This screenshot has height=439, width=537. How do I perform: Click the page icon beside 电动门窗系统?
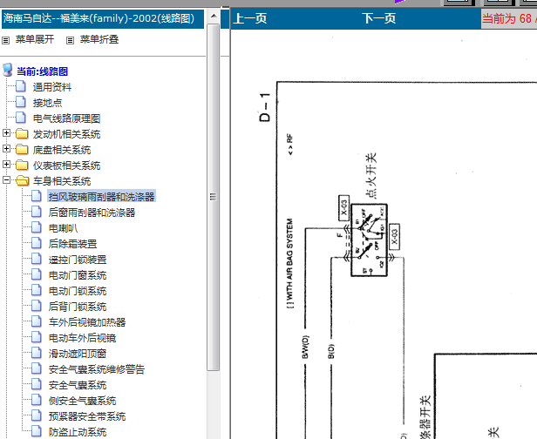(37, 274)
